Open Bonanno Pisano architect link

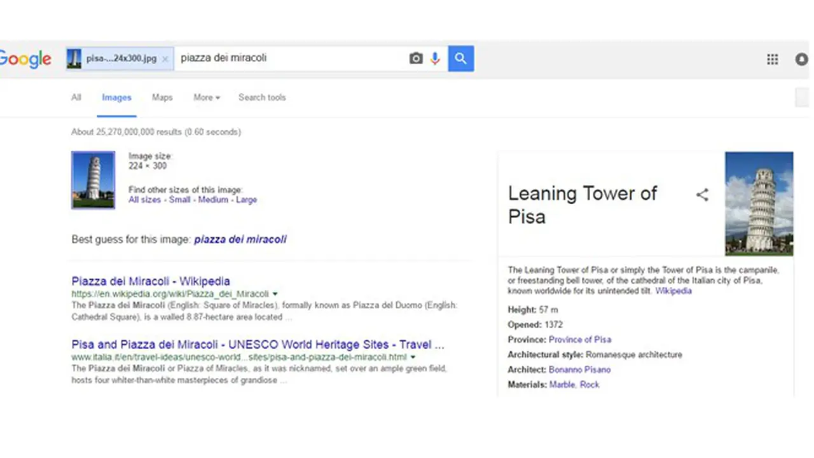579,370
